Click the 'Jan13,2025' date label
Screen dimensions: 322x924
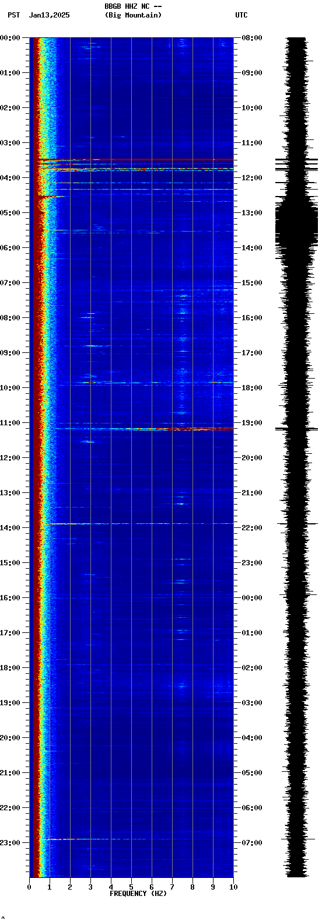[x=49, y=15]
